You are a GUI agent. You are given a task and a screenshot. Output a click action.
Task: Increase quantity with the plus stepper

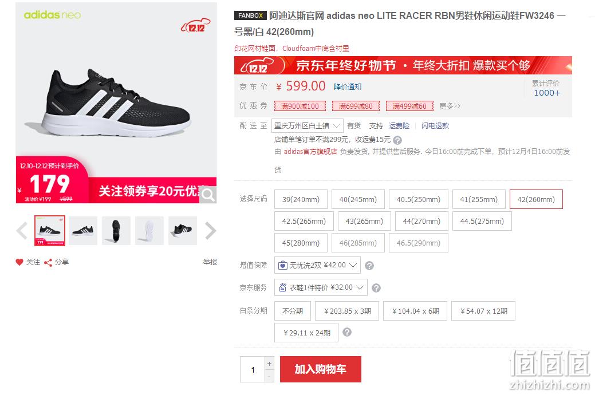pyautogui.click(x=269, y=364)
